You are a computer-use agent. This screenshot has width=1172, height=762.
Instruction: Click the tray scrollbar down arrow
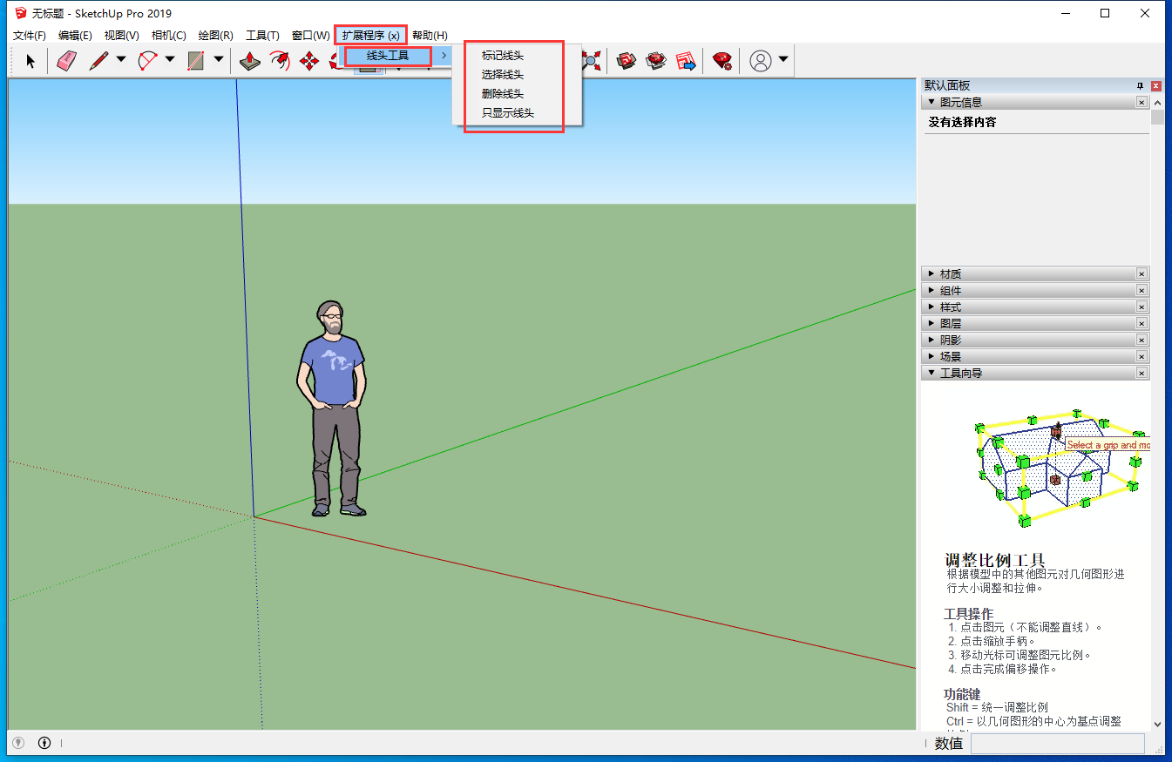pos(1157,724)
